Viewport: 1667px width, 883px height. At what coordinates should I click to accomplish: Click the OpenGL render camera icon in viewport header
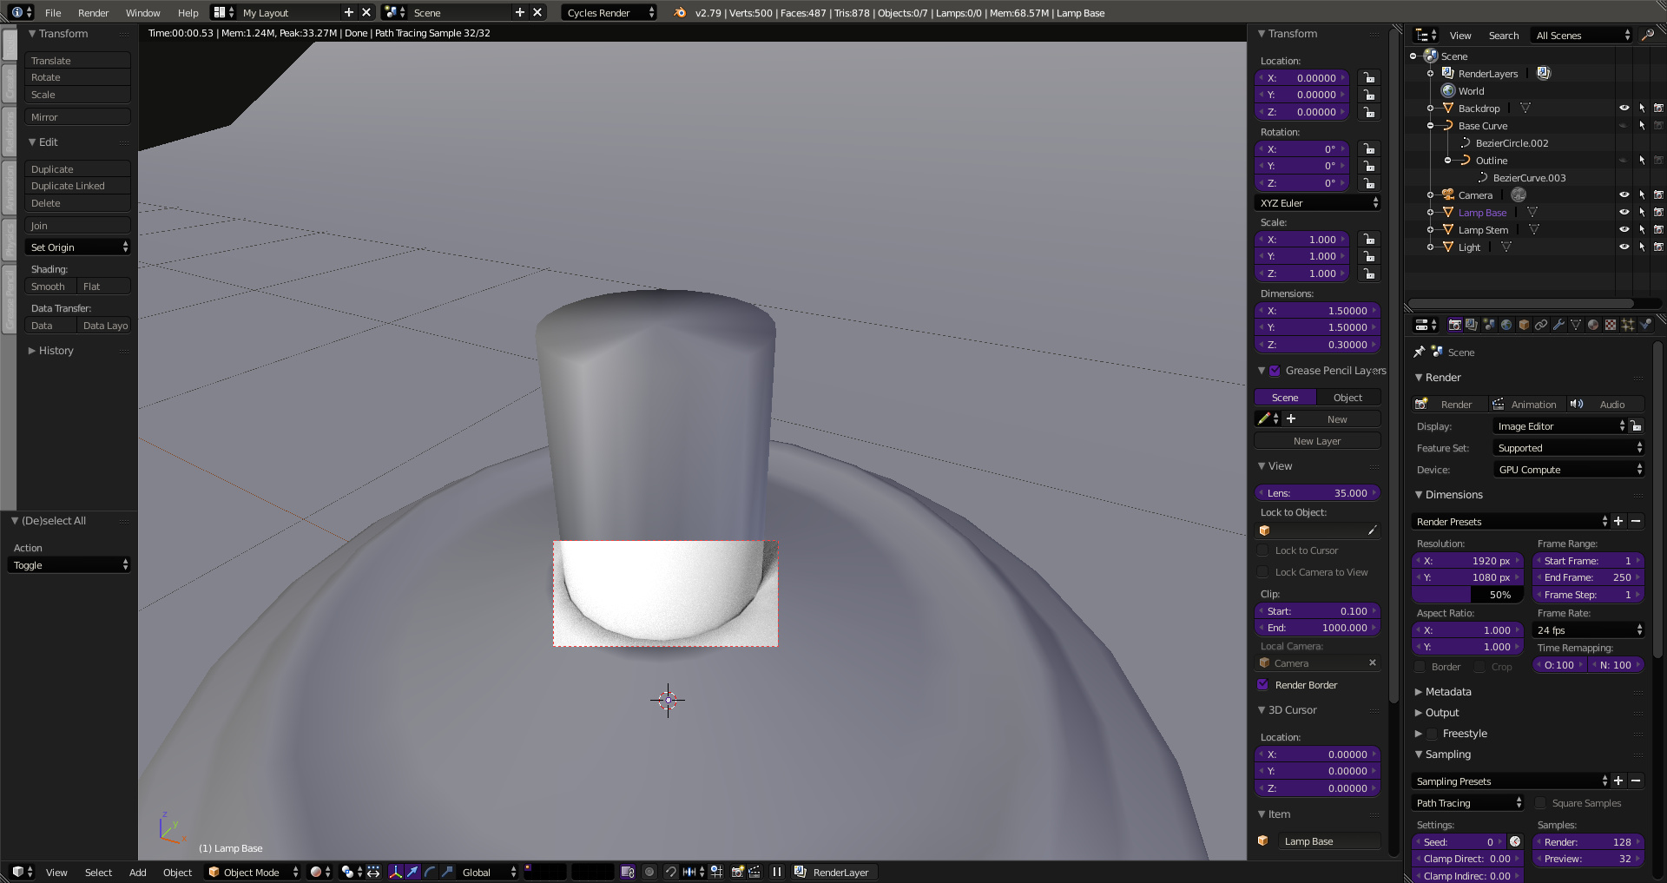coord(737,872)
